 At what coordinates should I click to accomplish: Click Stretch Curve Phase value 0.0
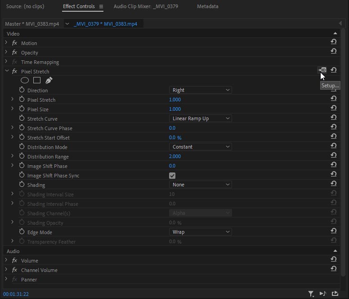[172, 128]
